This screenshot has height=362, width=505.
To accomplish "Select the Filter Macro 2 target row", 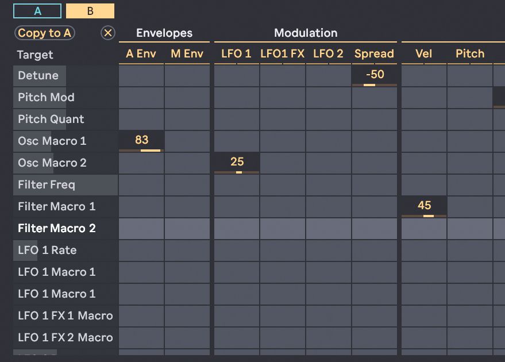I will coord(57,228).
